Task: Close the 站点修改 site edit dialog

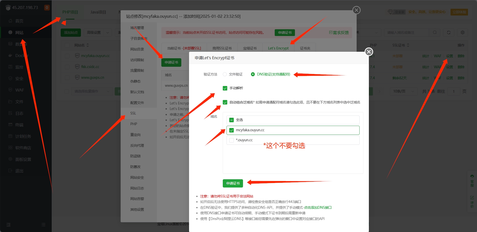Action: (356, 10)
